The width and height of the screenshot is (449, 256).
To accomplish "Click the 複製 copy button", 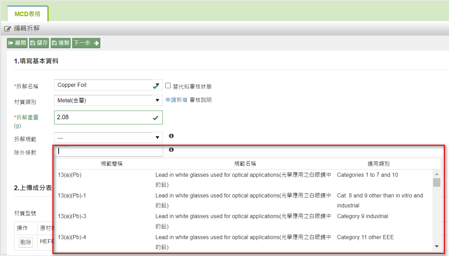I will click(x=61, y=43).
